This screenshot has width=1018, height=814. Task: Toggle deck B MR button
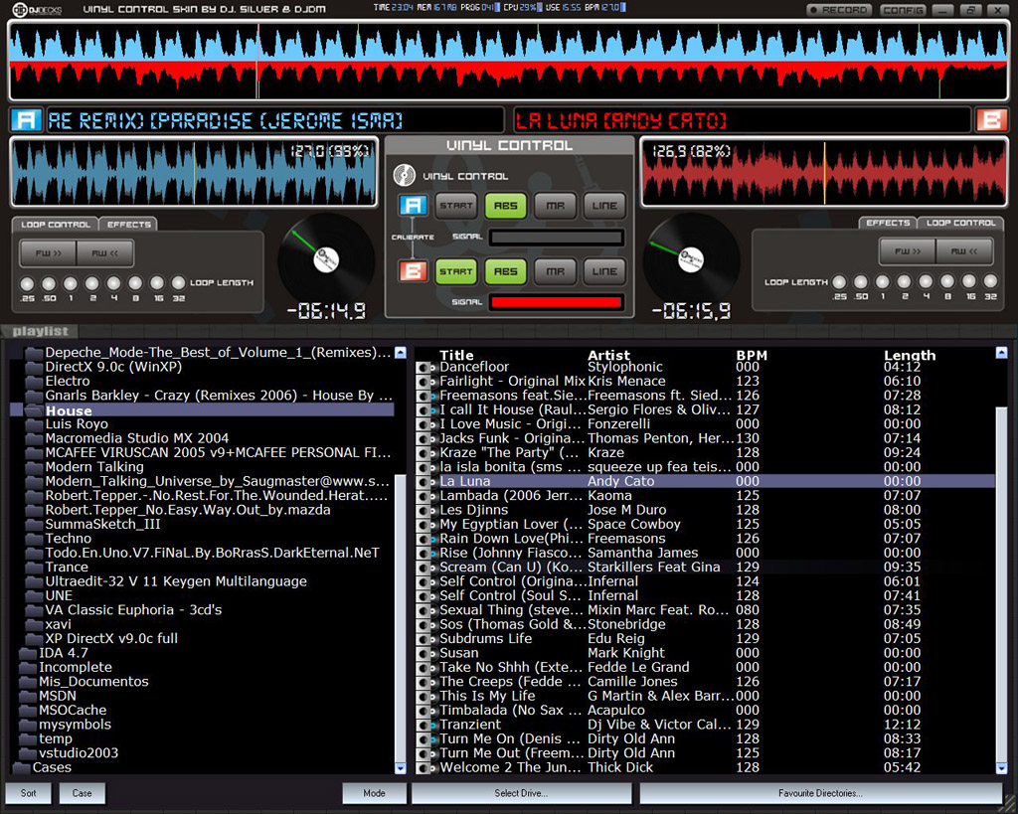555,272
